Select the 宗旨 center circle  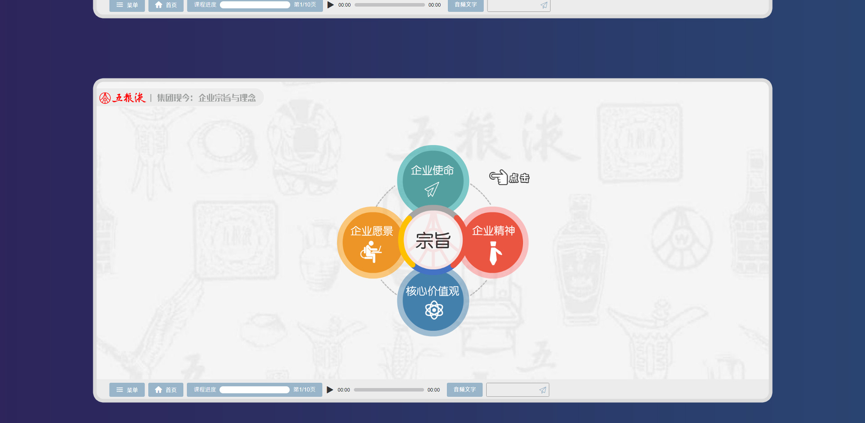433,241
